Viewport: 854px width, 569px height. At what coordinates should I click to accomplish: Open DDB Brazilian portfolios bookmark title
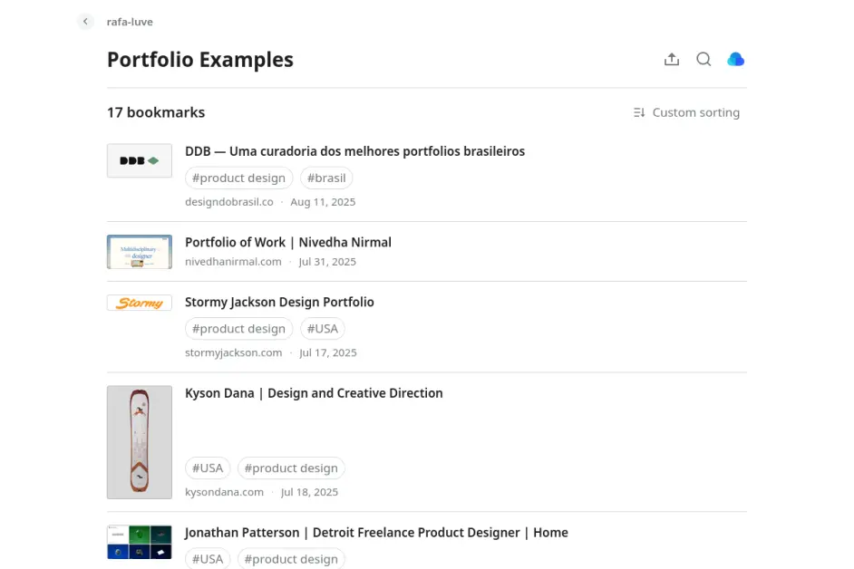click(x=354, y=151)
